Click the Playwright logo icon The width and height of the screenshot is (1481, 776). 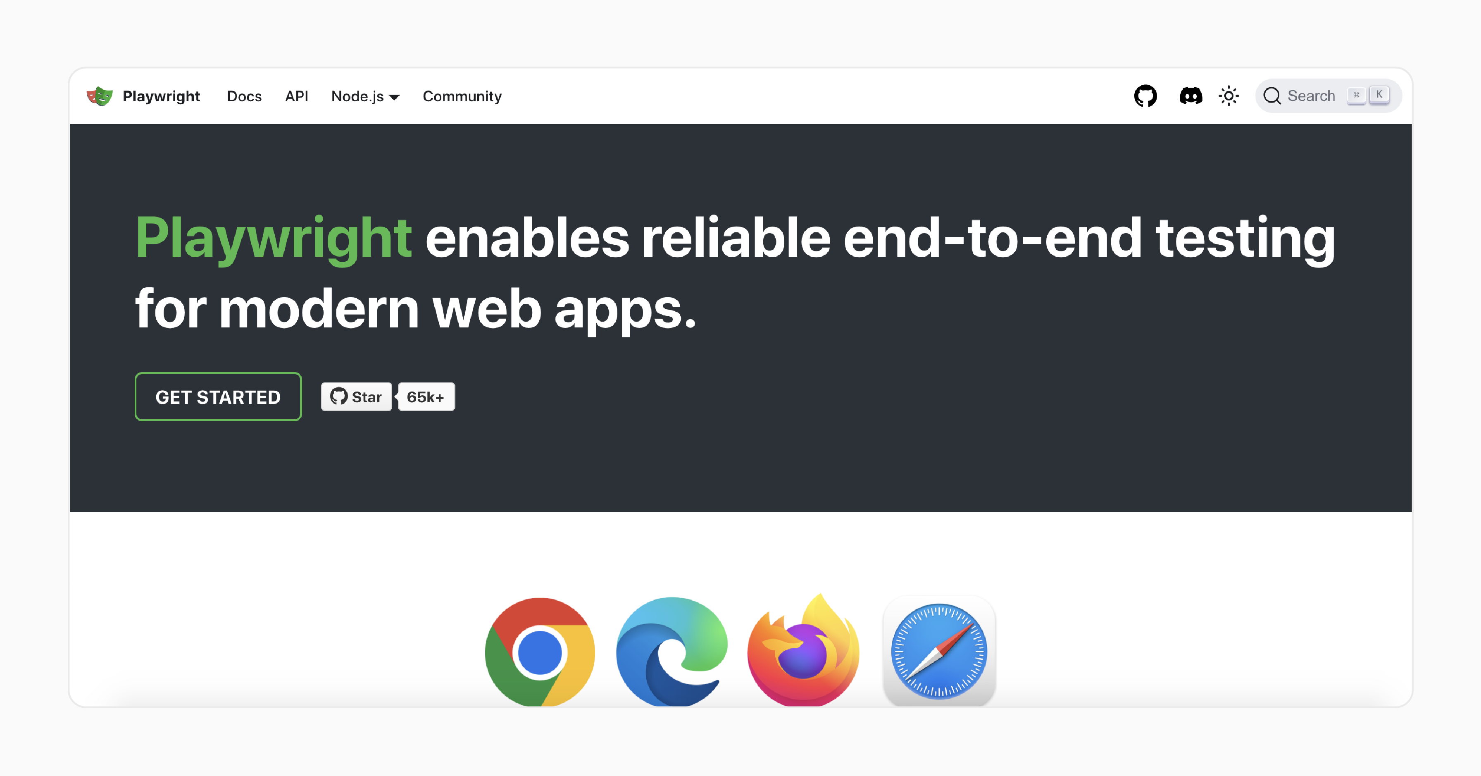(x=98, y=96)
